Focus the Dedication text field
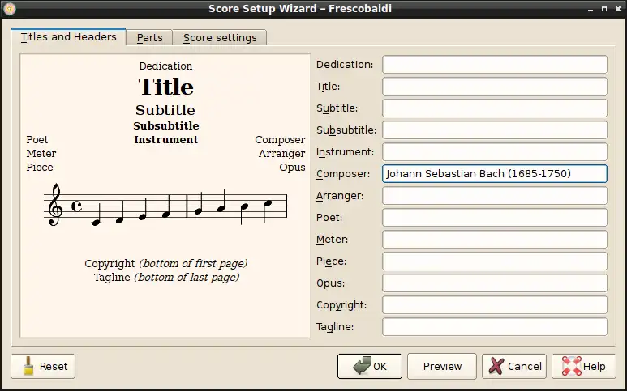The image size is (627, 391). pyautogui.click(x=495, y=65)
